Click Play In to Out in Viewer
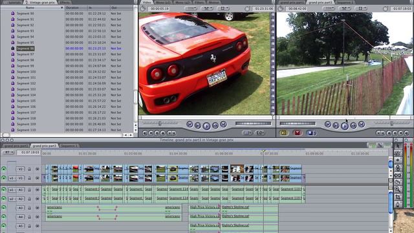 tap(198, 126)
